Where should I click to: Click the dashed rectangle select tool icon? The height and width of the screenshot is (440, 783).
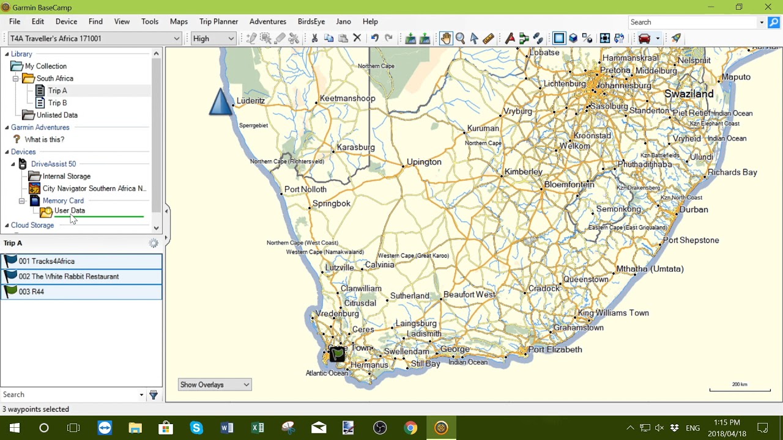(x=265, y=38)
